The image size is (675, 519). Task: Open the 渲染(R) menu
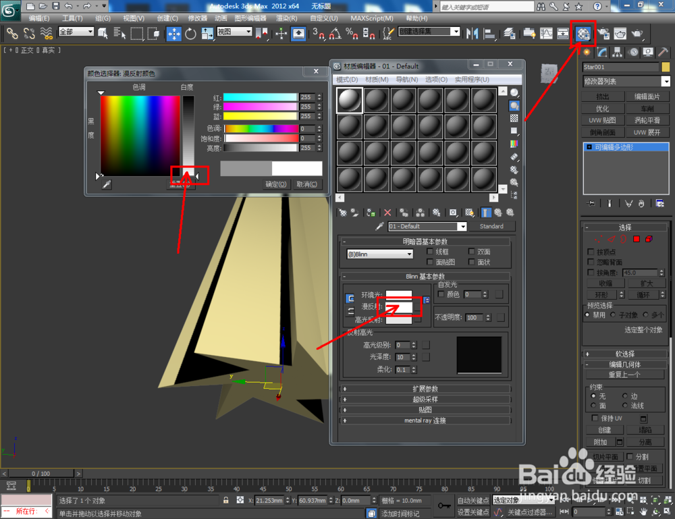[287, 18]
